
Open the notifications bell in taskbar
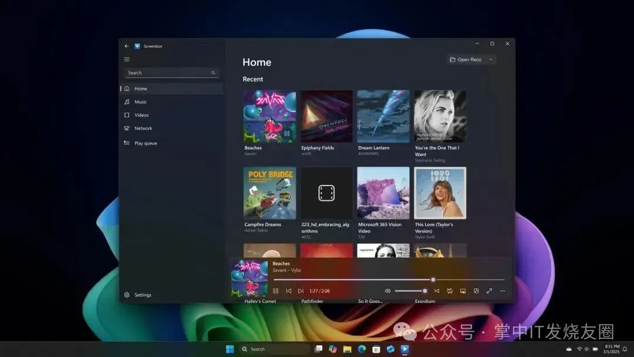pos(625,349)
